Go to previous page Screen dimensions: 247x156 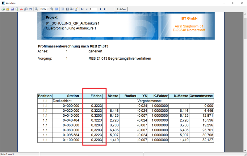pos(87,9)
